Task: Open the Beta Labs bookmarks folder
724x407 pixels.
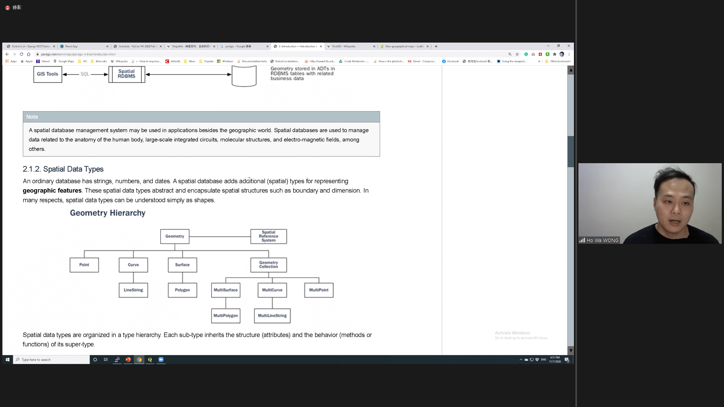Action: (x=99, y=61)
